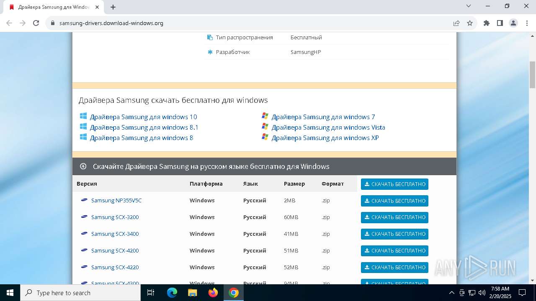This screenshot has height=301, width=536.
Task: Open the Extensions puzzle icon
Action: click(x=487, y=23)
